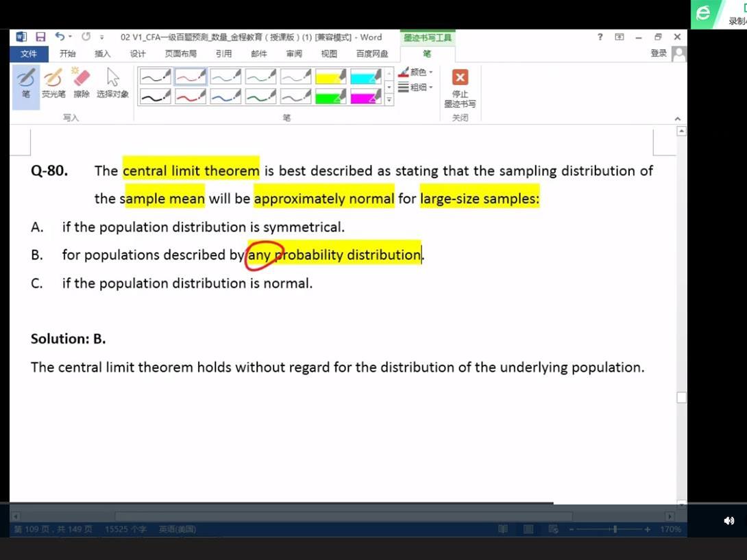Click the Redo icon in quick access toolbar

(x=86, y=37)
